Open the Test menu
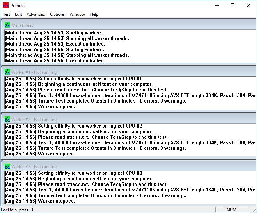Viewport: 257px width, 213px height. pyautogui.click(x=6, y=14)
